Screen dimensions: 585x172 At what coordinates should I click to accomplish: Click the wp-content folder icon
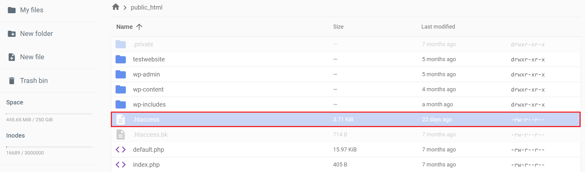click(121, 89)
